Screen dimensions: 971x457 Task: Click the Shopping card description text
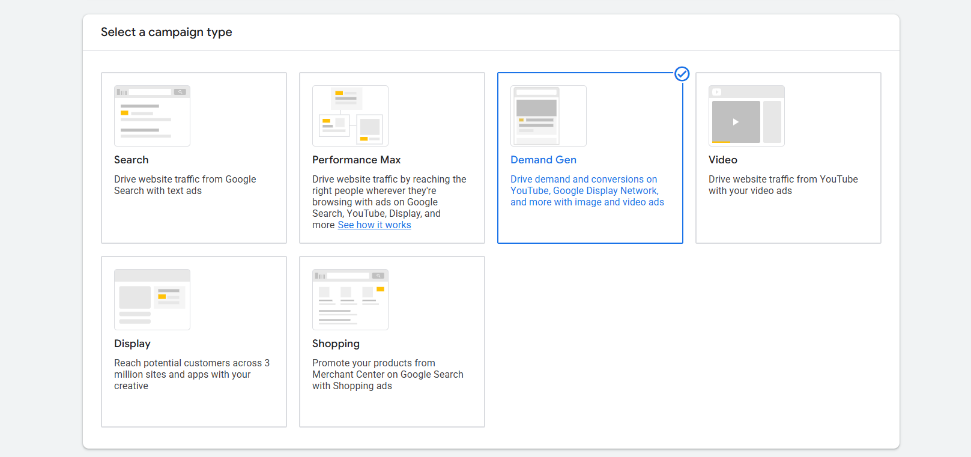pos(387,374)
